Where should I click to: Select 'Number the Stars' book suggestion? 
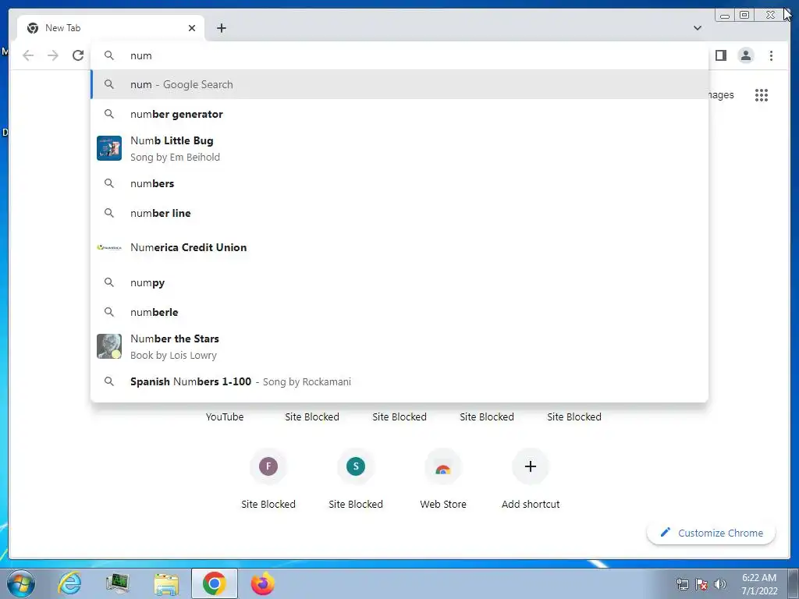click(399, 346)
